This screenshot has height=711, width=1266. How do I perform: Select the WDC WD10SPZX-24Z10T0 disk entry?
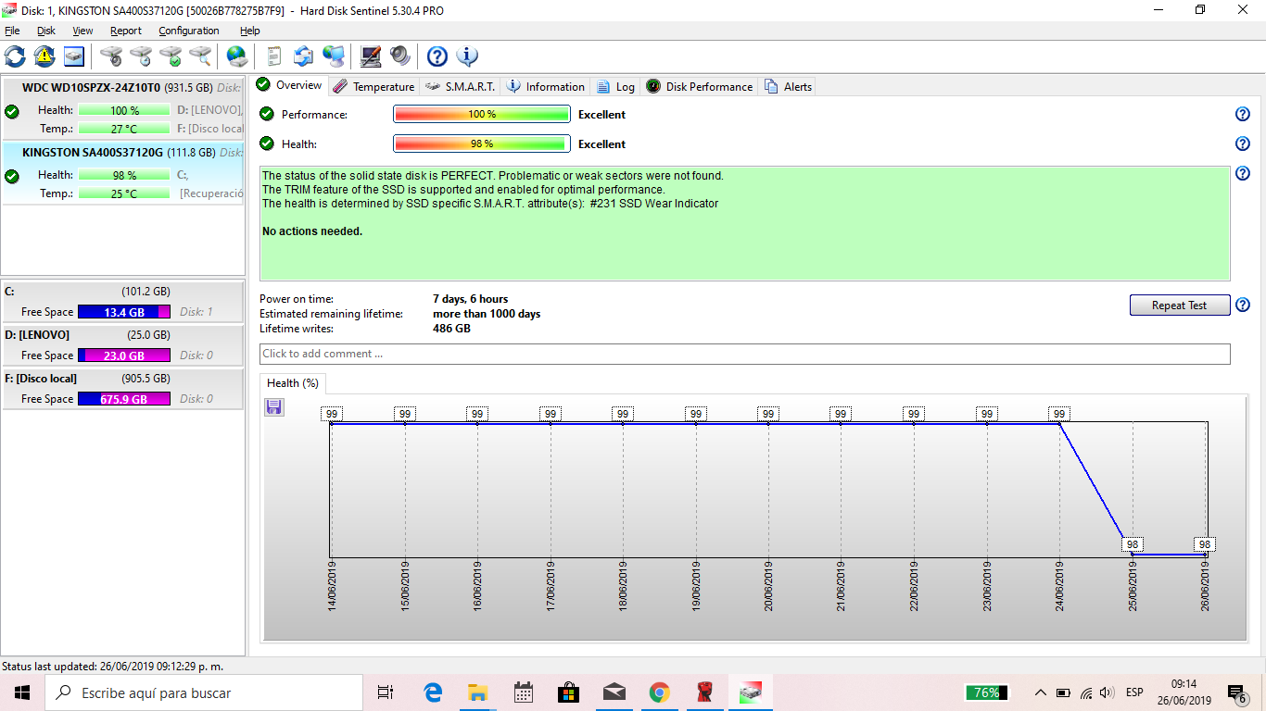tap(122, 109)
